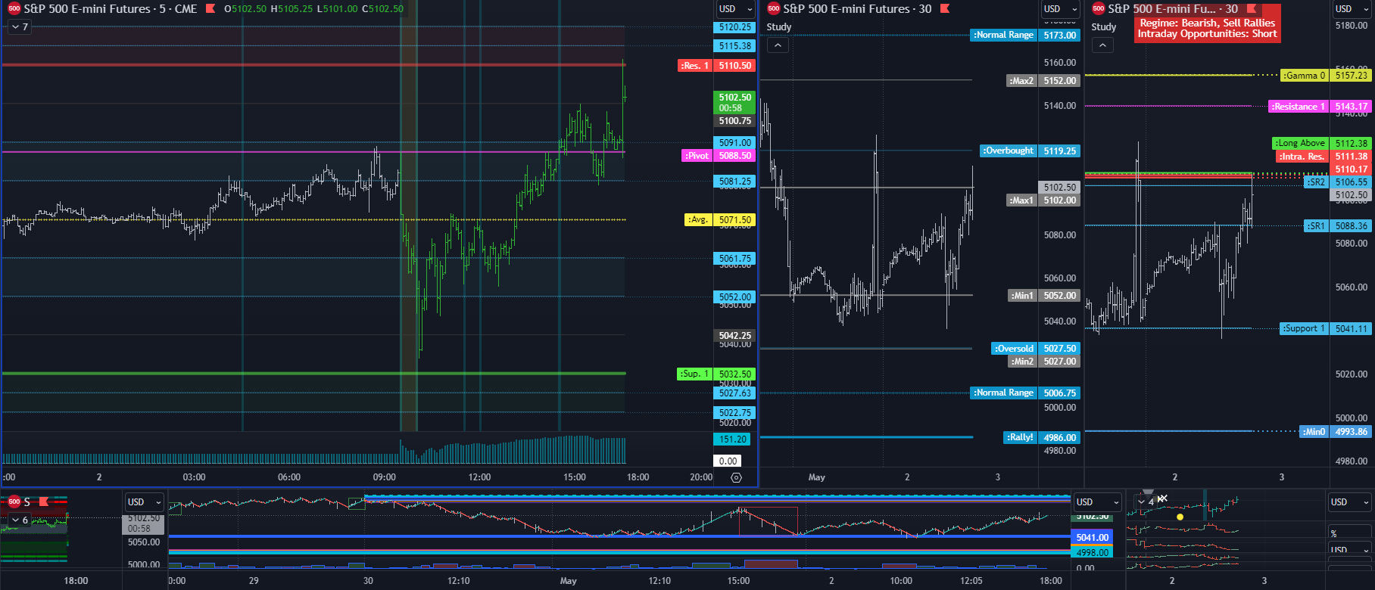Screen dimensions: 1375x590
Task: Click the ':Overbought' 5119.25 label
Action: click(1030, 151)
